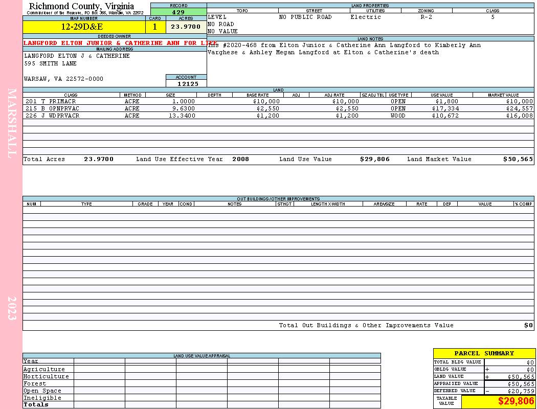The width and height of the screenshot is (537, 409).
Task: Click the Land Use Effective Year 2008
Action: click(x=240, y=159)
